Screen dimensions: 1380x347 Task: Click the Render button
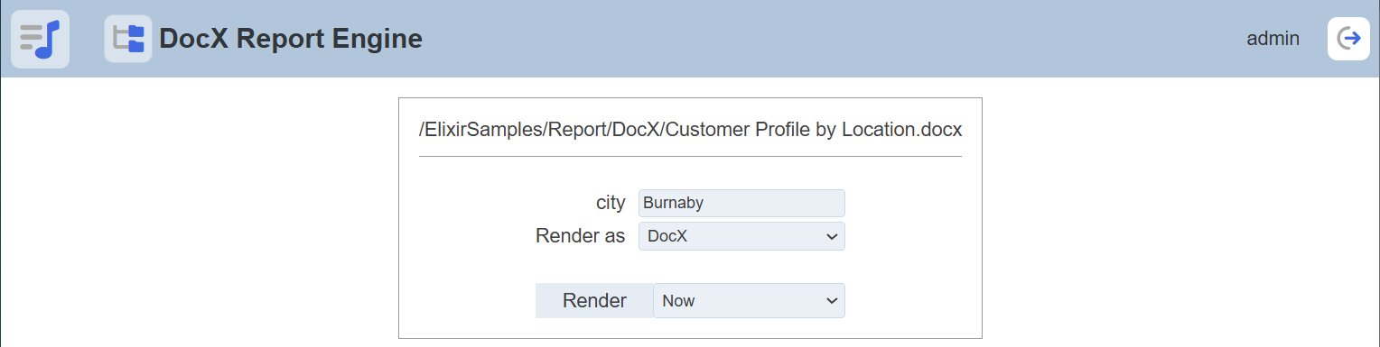594,301
